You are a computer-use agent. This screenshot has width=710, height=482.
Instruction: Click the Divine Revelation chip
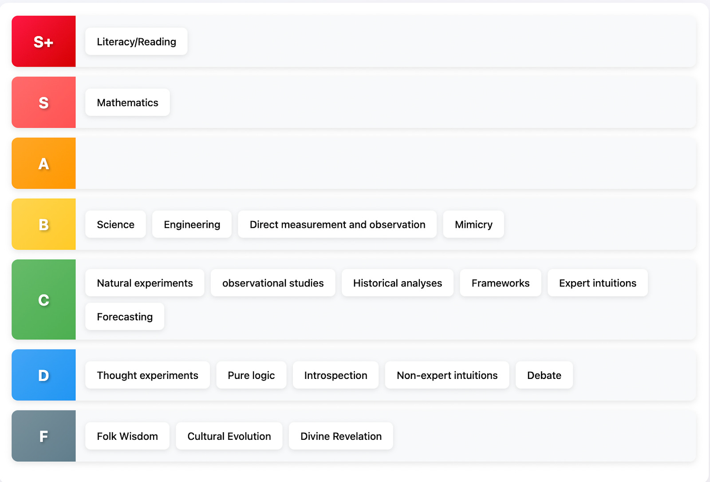tap(341, 436)
